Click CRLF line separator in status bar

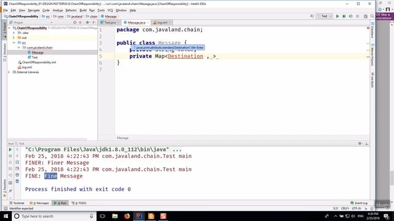pos(345,209)
